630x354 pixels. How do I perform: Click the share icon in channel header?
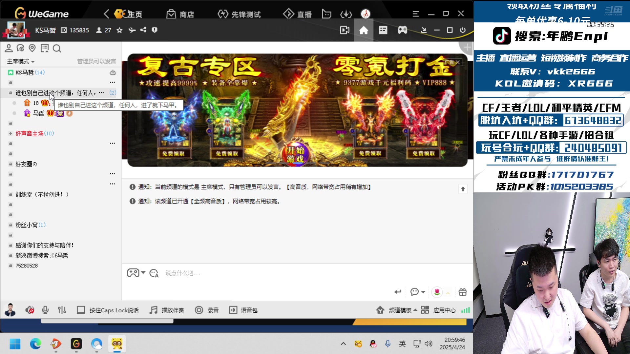(x=143, y=30)
